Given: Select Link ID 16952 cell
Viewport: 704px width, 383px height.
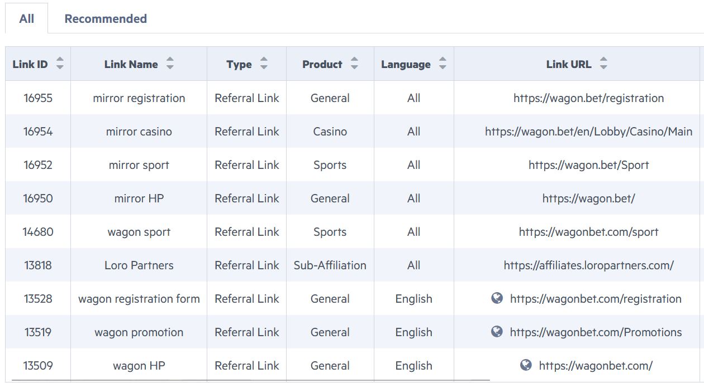Looking at the screenshot, I should tap(38, 165).
